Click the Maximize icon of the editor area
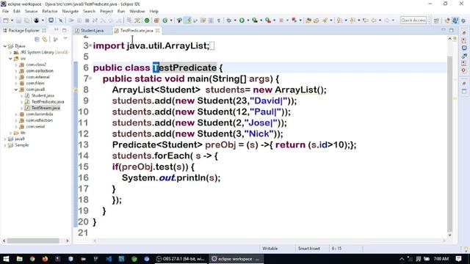470x264 pixels. pos(452,30)
